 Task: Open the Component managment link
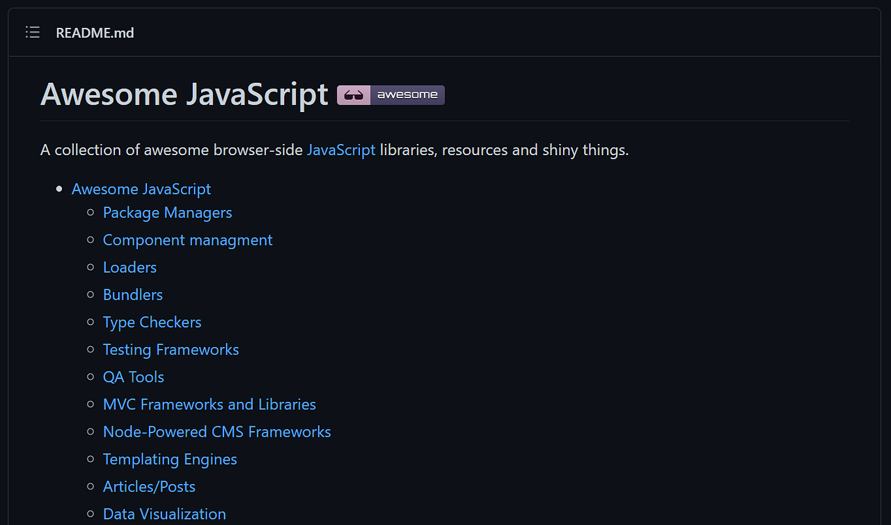click(187, 240)
